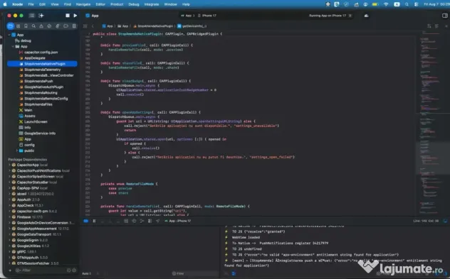
Task: Open the Integrate menu
Action: click(152, 4)
